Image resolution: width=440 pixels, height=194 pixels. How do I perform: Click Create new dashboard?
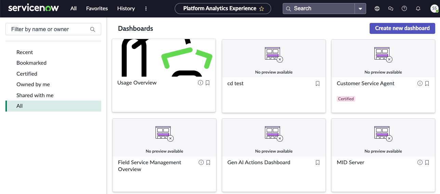402,28
